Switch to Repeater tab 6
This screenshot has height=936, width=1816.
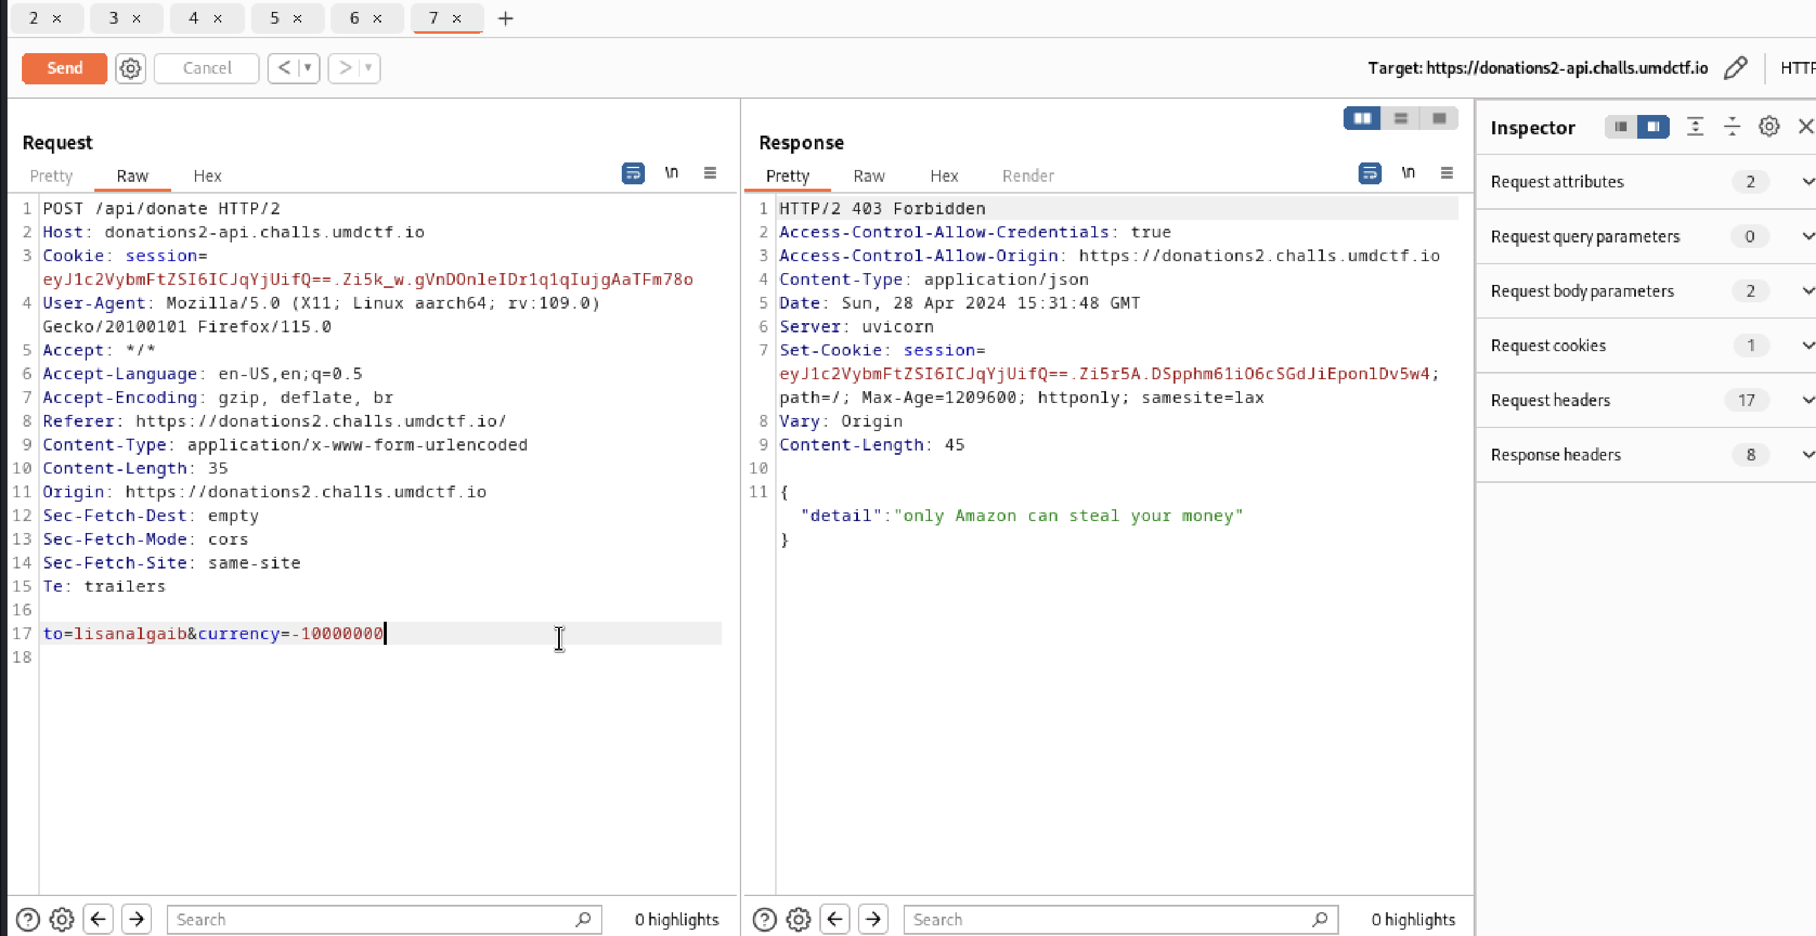pos(354,18)
